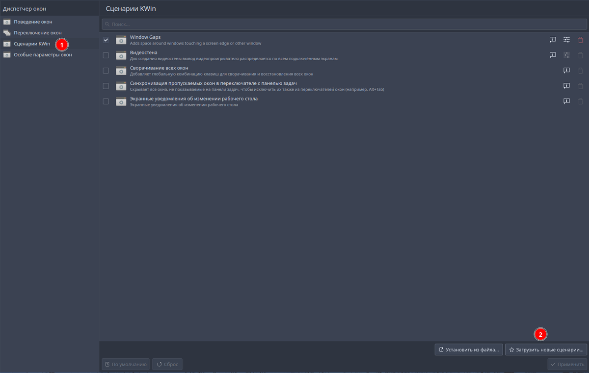Screen dimensions: 589x373
Task: Open Window Gaps configuration settings icon
Action: pyautogui.click(x=567, y=40)
